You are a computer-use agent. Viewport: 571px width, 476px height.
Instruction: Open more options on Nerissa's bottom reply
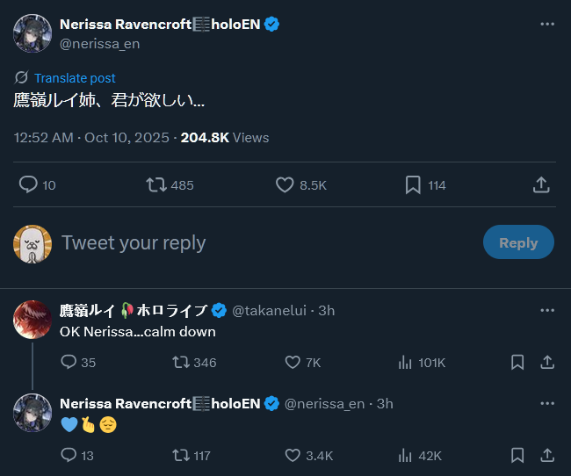click(547, 403)
